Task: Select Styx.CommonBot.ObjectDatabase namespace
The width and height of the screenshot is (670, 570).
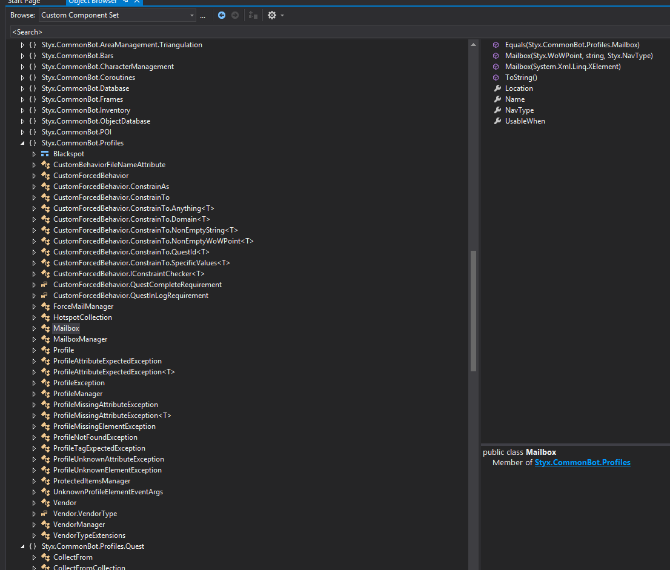Action: (x=96, y=121)
